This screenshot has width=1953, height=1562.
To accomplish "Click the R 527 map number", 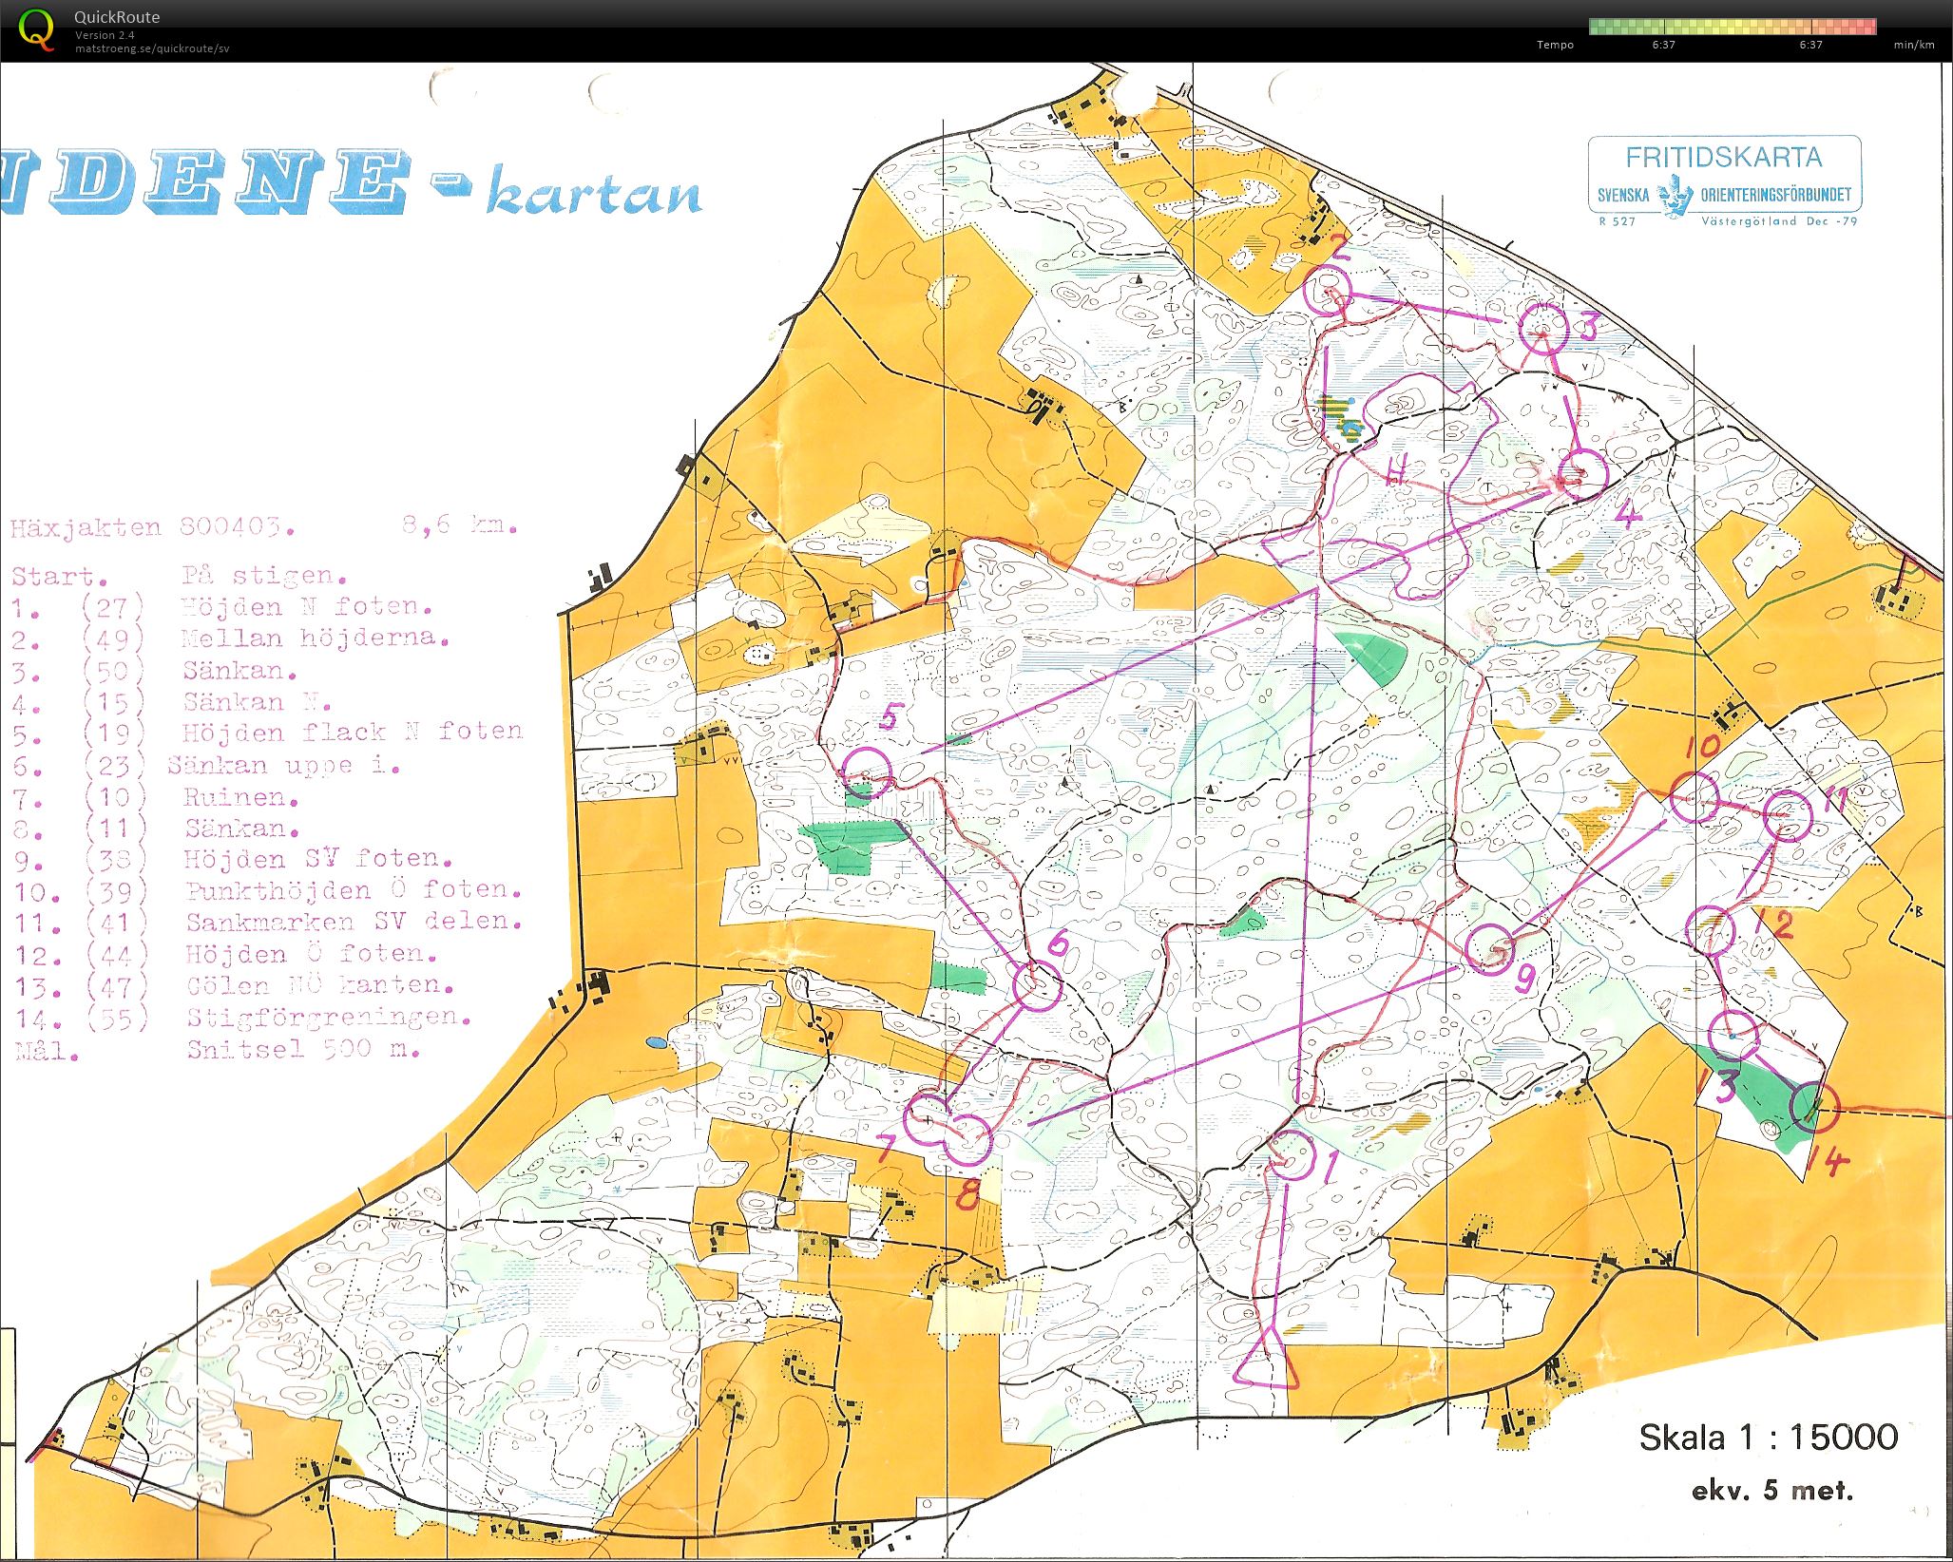I will click(1617, 220).
